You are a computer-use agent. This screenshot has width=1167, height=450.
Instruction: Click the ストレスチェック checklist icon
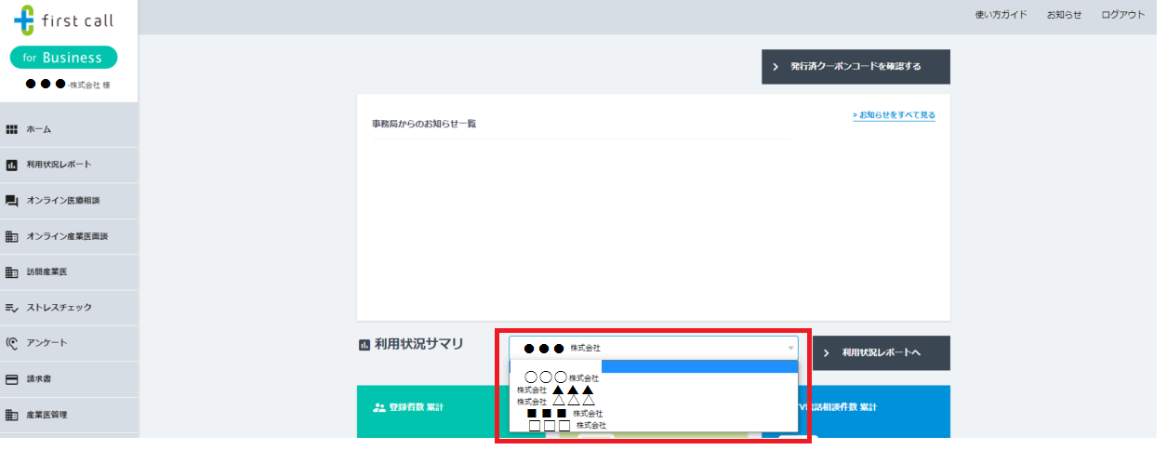point(12,308)
